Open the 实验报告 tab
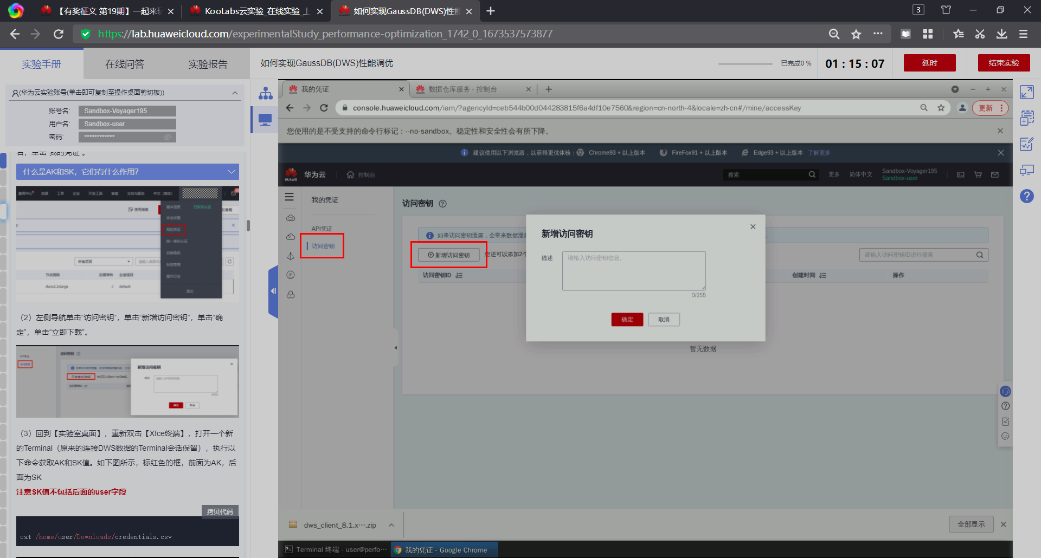 click(208, 64)
